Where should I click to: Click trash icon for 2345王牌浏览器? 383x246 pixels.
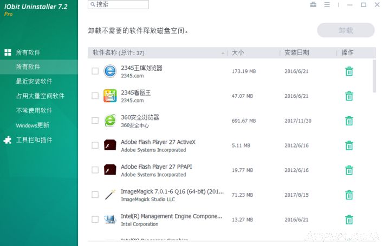click(349, 71)
